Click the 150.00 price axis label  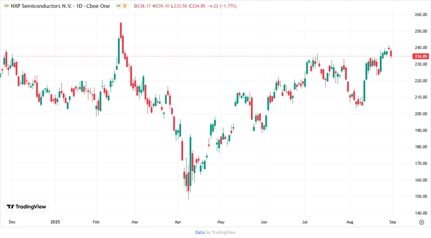(421, 196)
